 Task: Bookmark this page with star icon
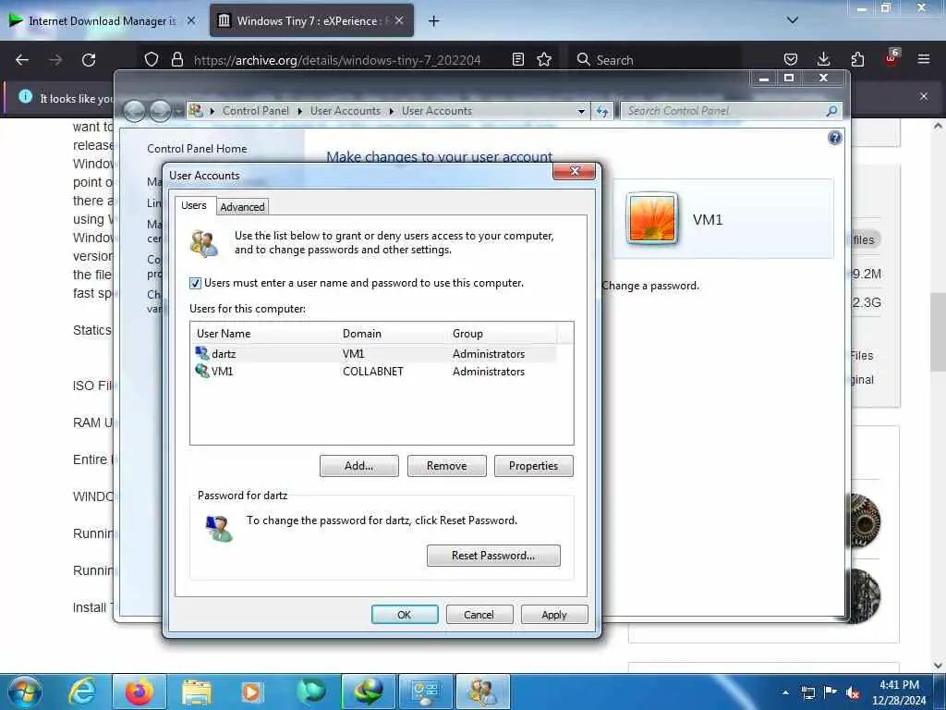(x=544, y=59)
